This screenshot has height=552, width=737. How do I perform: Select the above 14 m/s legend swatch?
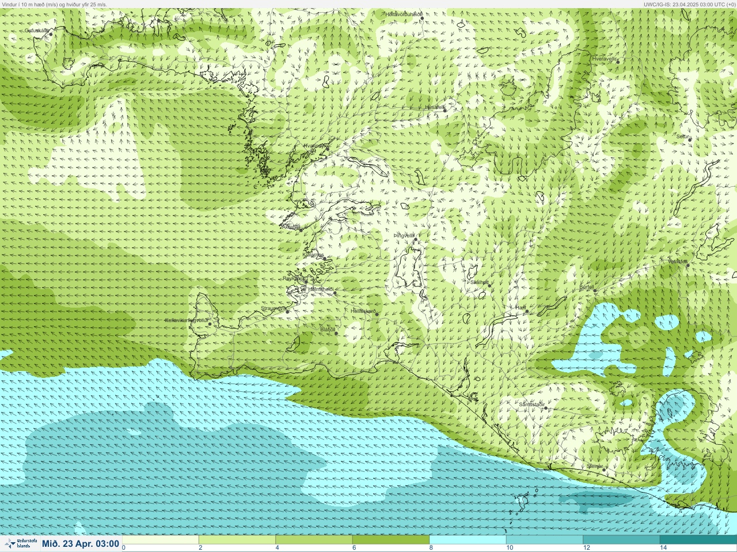(x=698, y=540)
